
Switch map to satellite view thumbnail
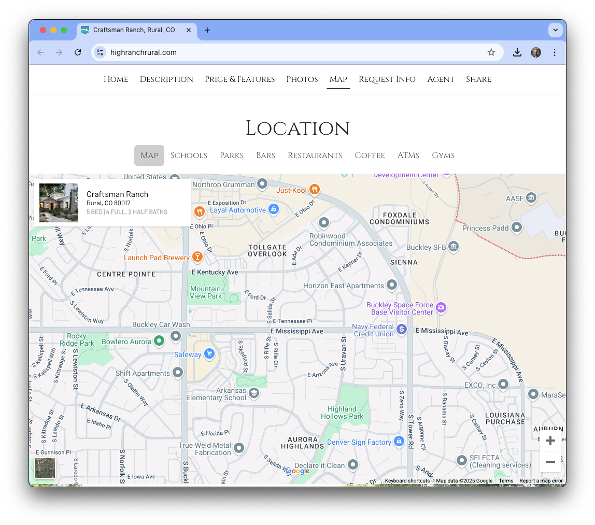click(45, 468)
